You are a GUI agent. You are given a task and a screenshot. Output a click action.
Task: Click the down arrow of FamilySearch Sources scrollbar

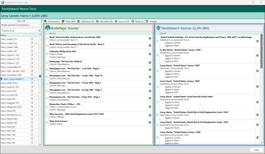[x=261, y=143]
